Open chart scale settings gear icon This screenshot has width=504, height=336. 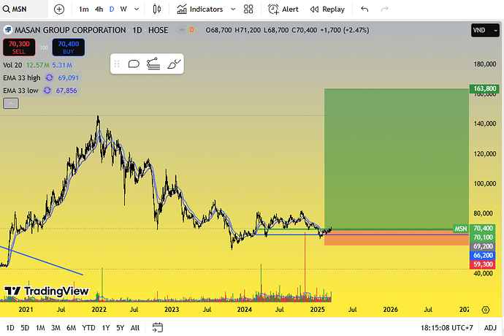click(485, 310)
